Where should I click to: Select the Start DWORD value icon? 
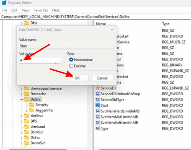[98, 105]
